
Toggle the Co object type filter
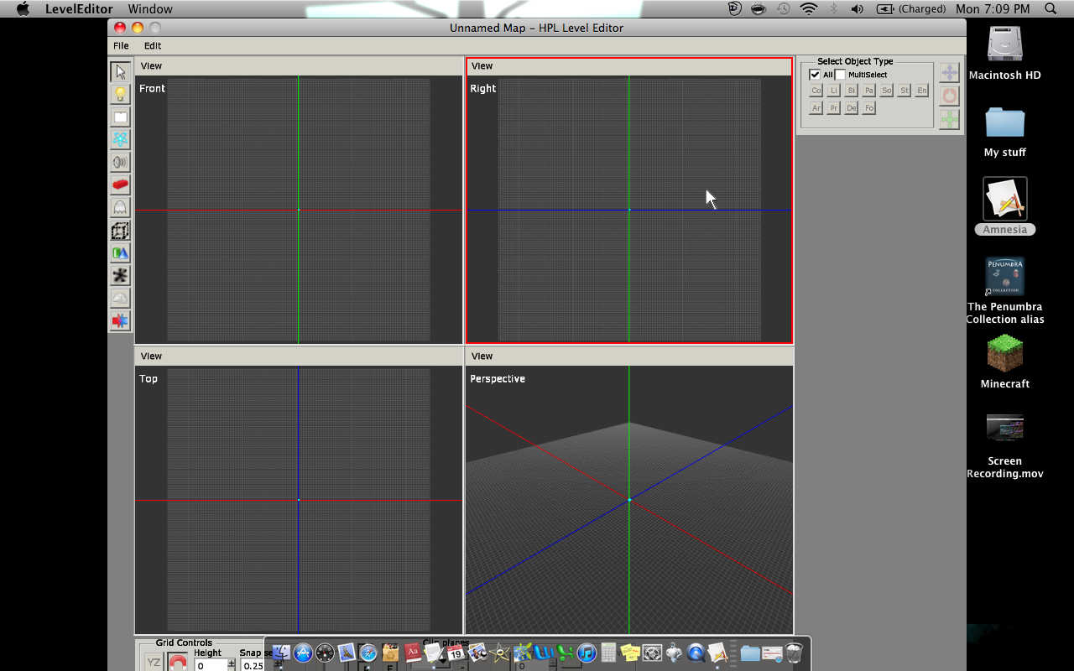pos(816,91)
